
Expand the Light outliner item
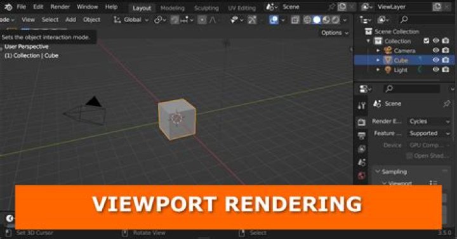(x=378, y=70)
